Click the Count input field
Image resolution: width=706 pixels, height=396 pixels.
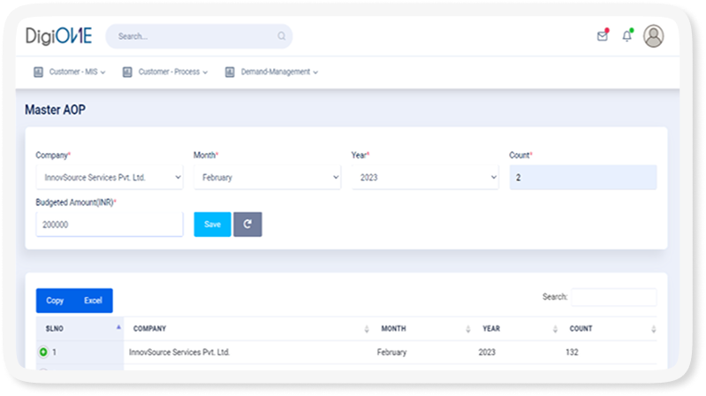(x=582, y=178)
